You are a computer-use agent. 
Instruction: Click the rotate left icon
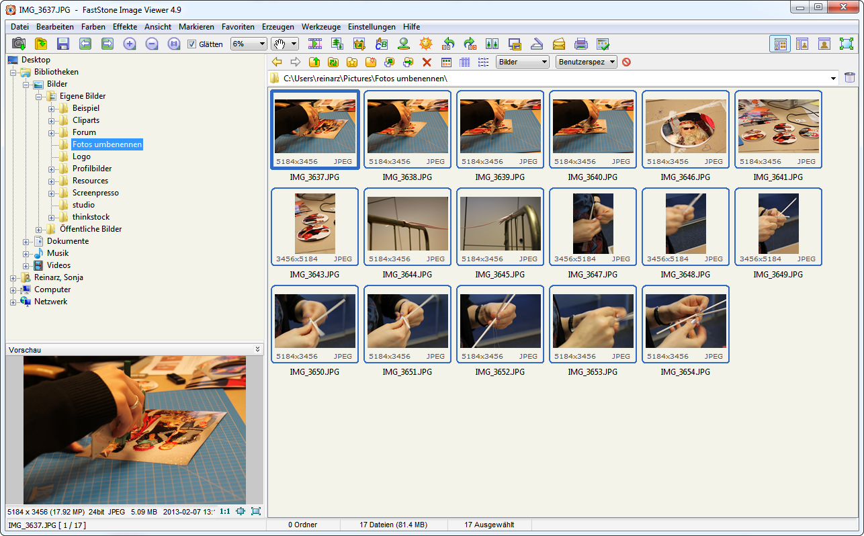point(448,44)
